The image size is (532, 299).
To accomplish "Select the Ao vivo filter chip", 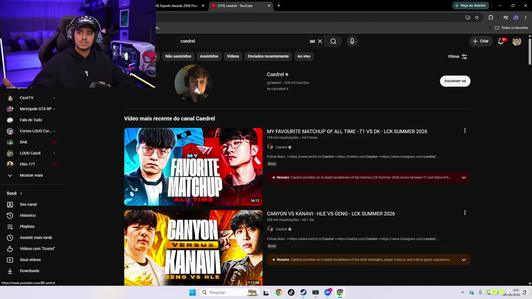I will pyautogui.click(x=304, y=56).
